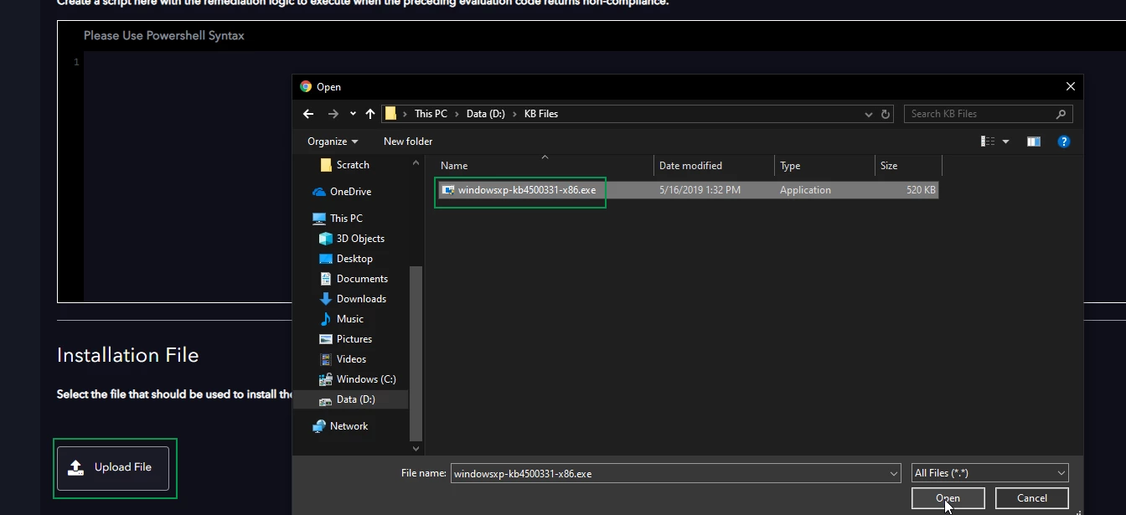
Task: Sort files by the Type column
Action: click(825, 166)
